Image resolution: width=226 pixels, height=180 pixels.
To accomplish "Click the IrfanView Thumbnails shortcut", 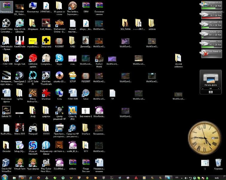I will click(x=46, y=75).
